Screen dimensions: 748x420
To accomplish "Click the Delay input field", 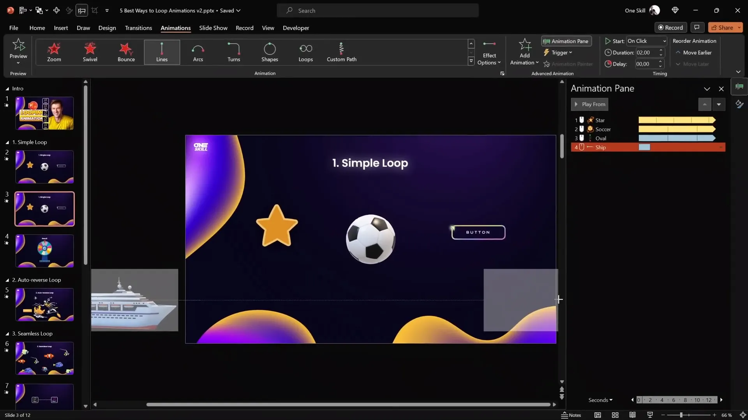I will pos(646,64).
